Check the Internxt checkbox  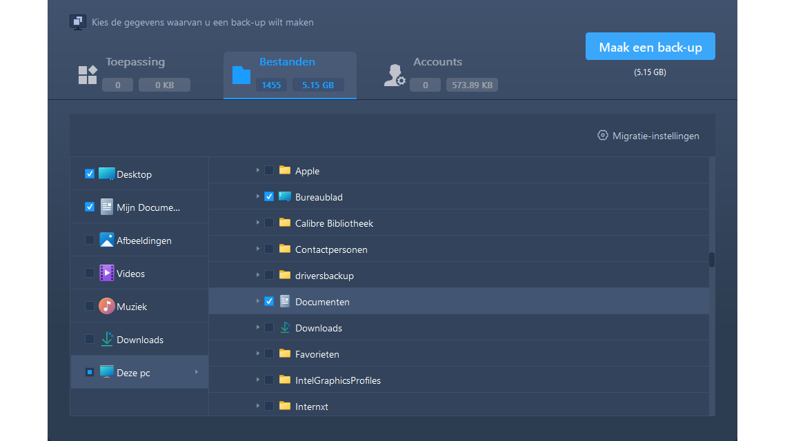coord(269,406)
